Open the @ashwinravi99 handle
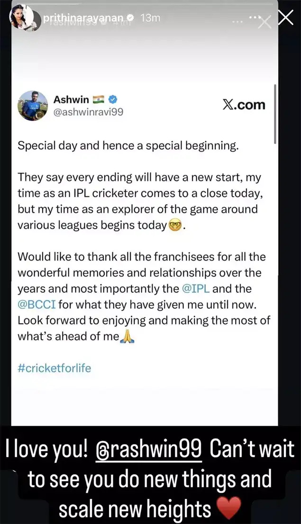 [88, 113]
